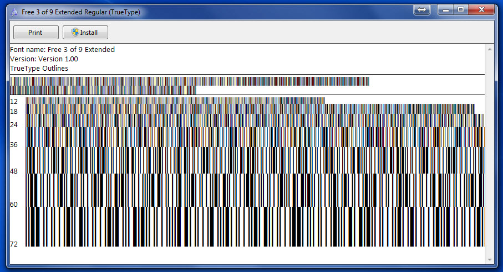Image resolution: width=503 pixels, height=272 pixels.
Task: Click the scrollbar up arrow
Action: tap(489, 49)
